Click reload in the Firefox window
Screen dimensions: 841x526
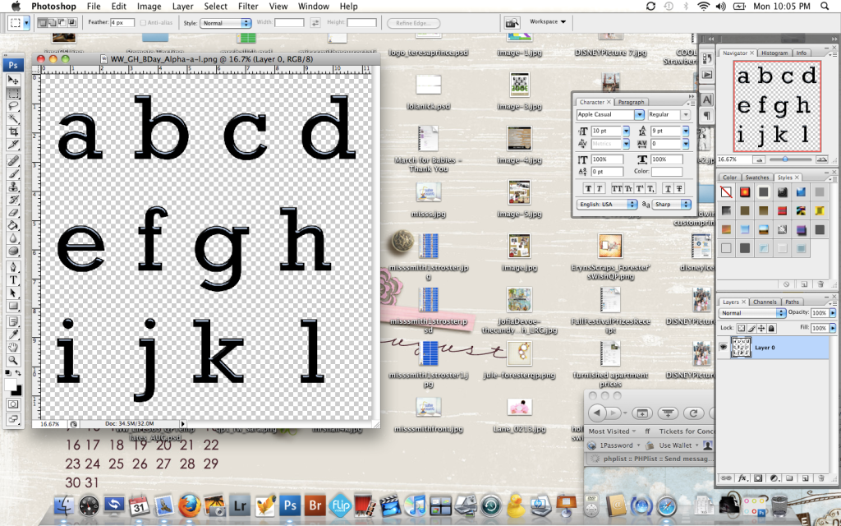point(693,413)
